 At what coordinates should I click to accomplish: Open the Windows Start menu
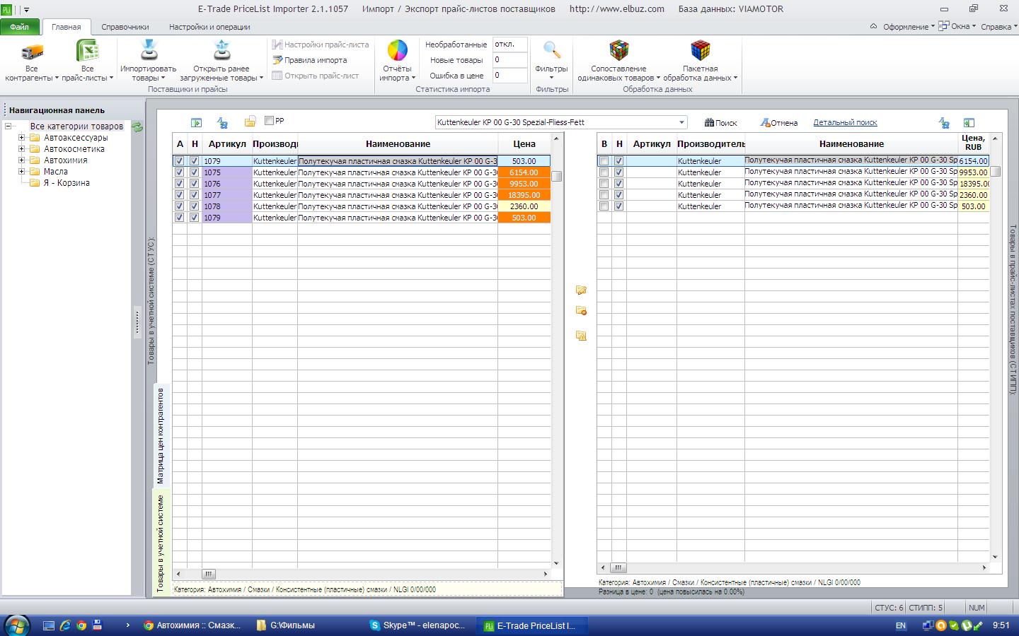[x=16, y=625]
